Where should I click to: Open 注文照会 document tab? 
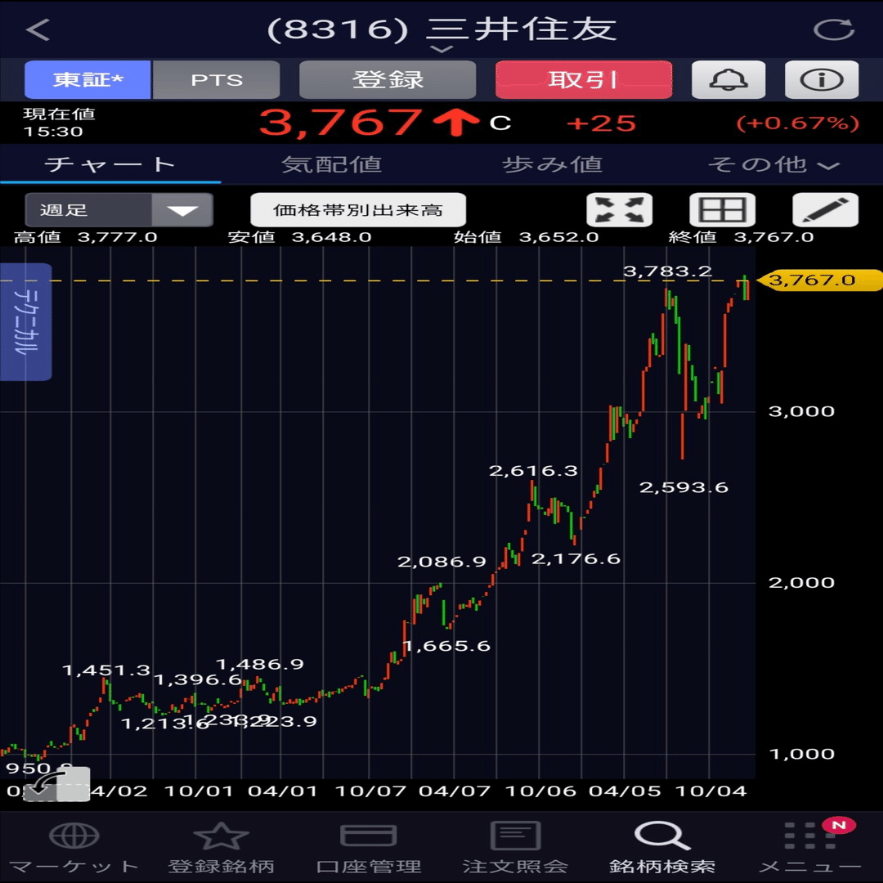(x=515, y=848)
